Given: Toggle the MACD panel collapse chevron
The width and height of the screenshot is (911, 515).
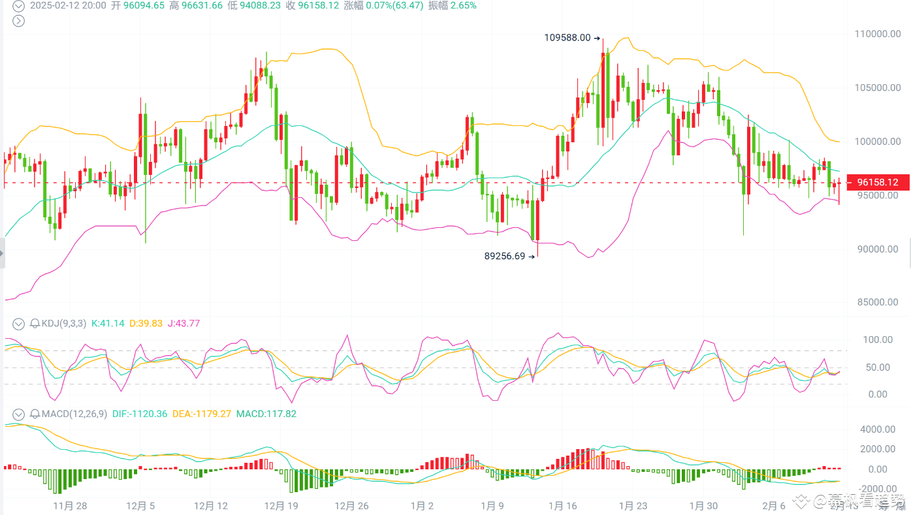Looking at the screenshot, I should (x=18, y=414).
